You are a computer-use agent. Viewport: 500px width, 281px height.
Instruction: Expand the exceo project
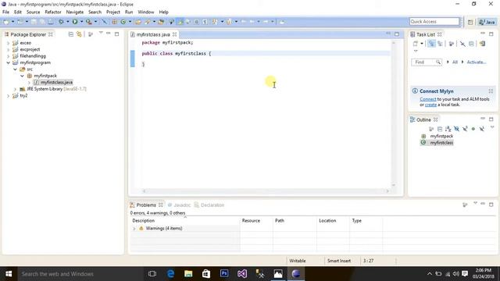click(9, 43)
